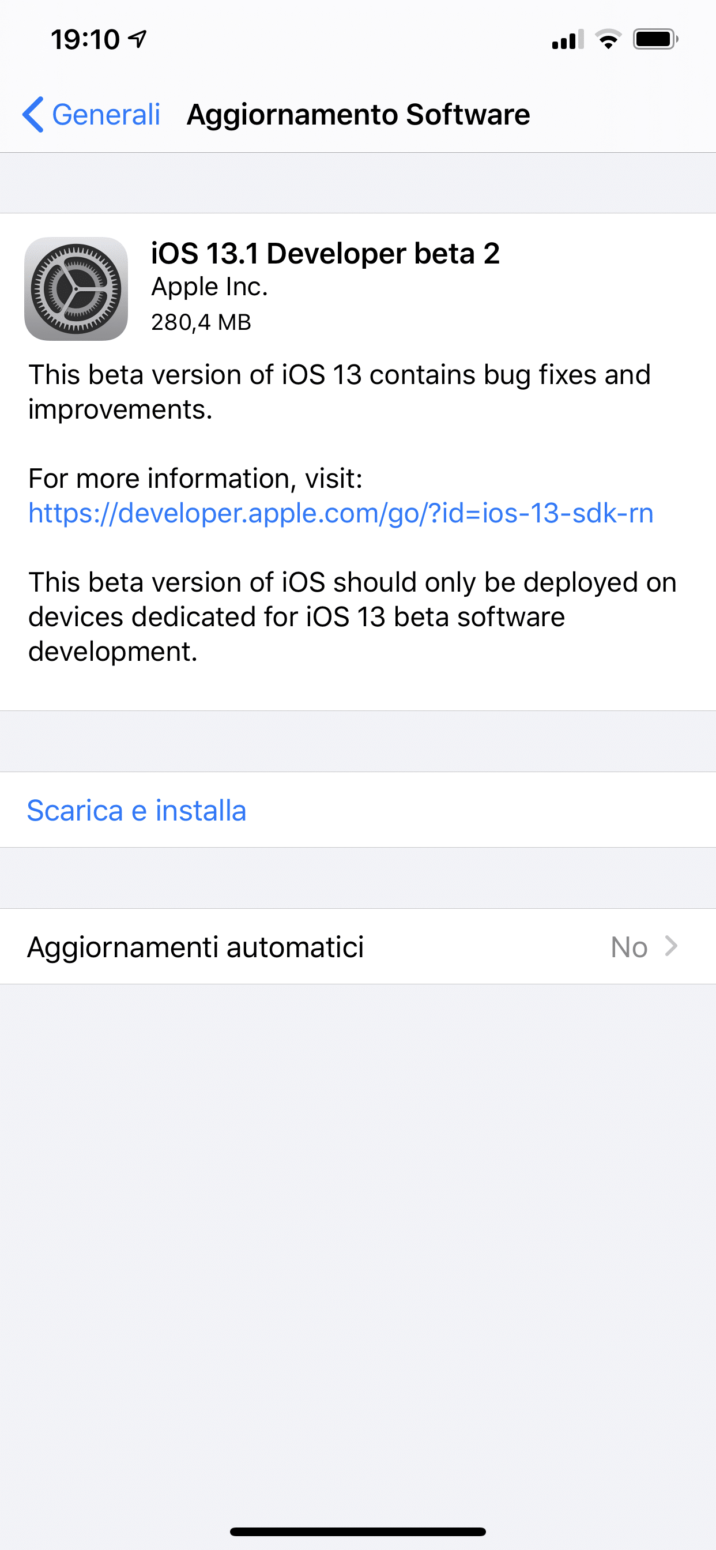Tap the deployment warning paragraph

353,617
